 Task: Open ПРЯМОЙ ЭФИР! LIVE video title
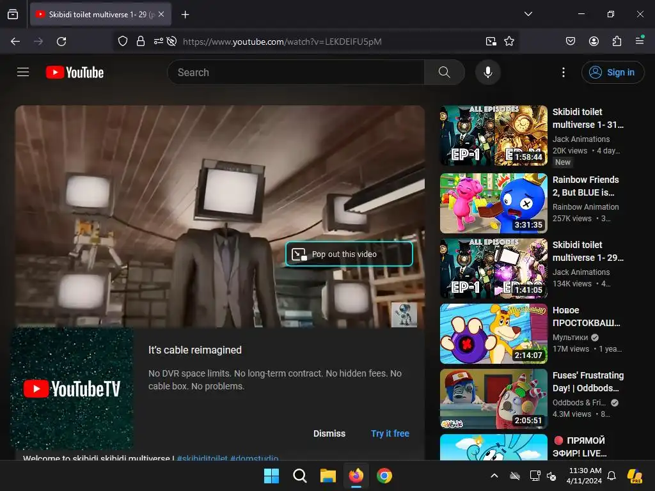click(x=580, y=447)
